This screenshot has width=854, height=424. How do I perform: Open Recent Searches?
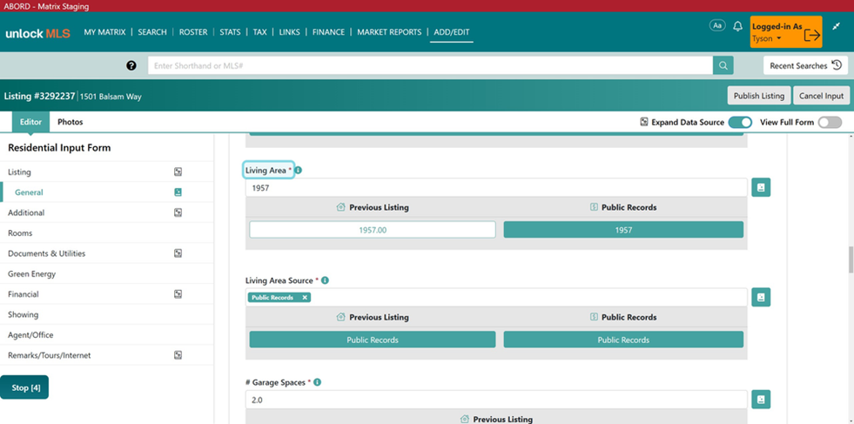[x=805, y=65]
